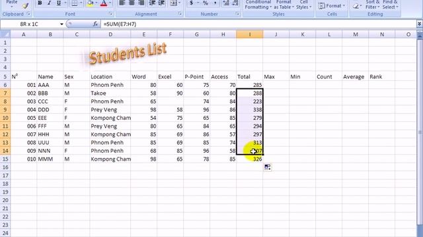Open Sort & Filter menu
Screen dimensions: 423x237
click(373, 5)
